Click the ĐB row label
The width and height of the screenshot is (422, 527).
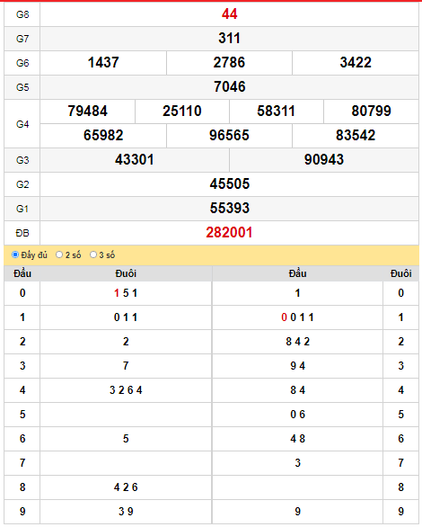22,233
